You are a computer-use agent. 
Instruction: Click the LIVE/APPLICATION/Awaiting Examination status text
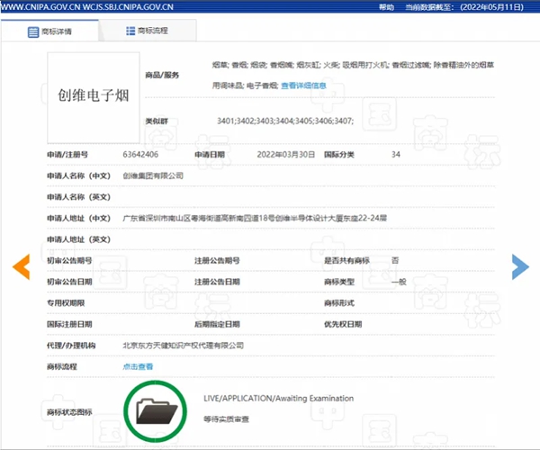[x=278, y=398]
